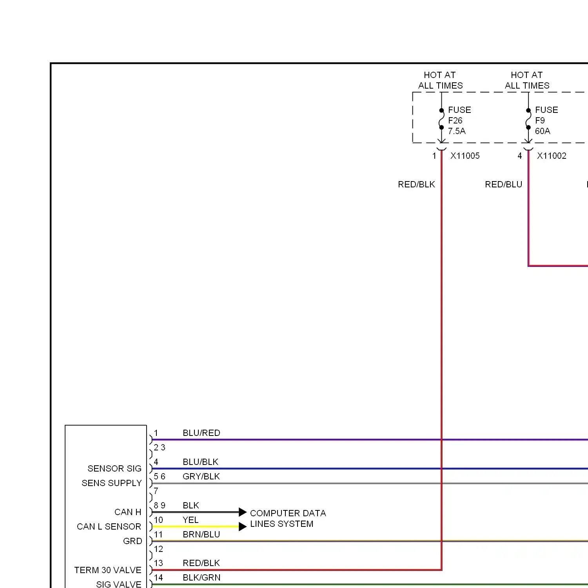Click the FUSE F26 7.5A label

point(459,120)
